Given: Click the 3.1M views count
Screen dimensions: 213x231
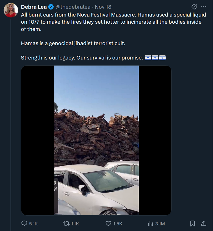Looking at the screenshot, I should pos(160,224).
